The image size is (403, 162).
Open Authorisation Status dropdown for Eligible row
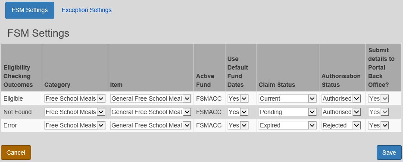(x=341, y=98)
